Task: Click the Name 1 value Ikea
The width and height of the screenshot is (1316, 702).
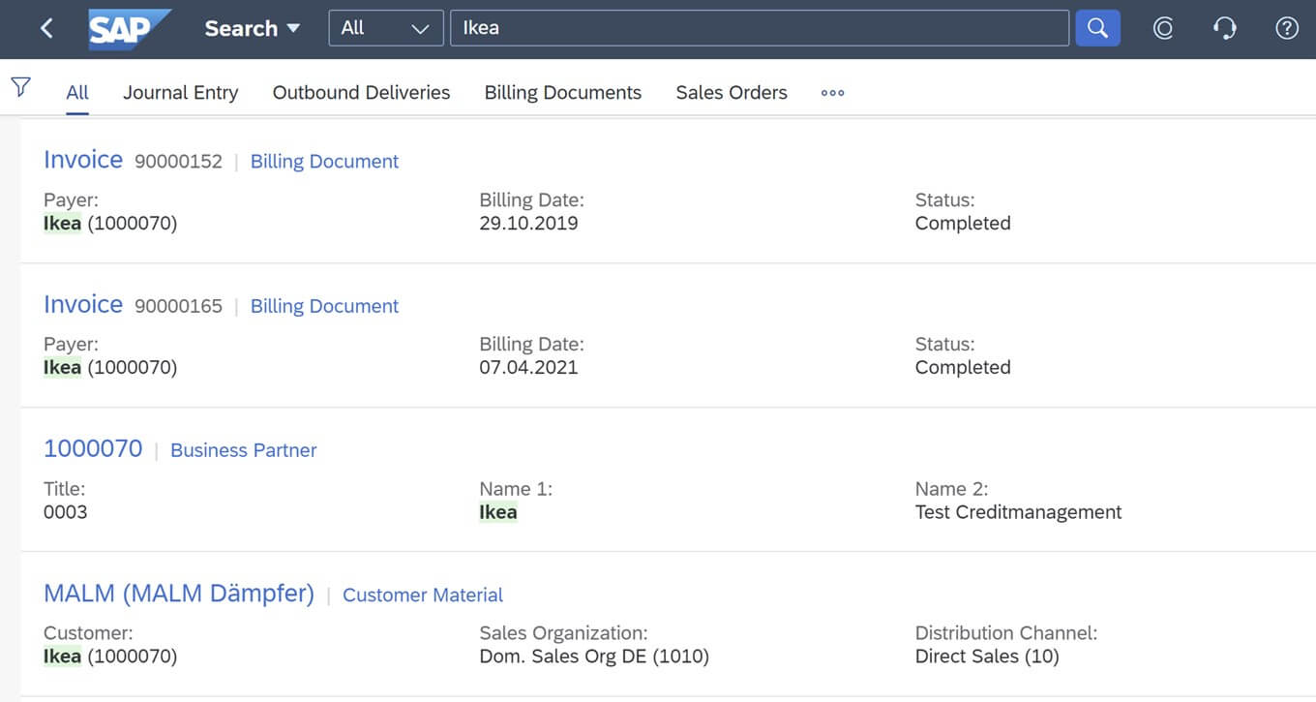Action: [498, 512]
